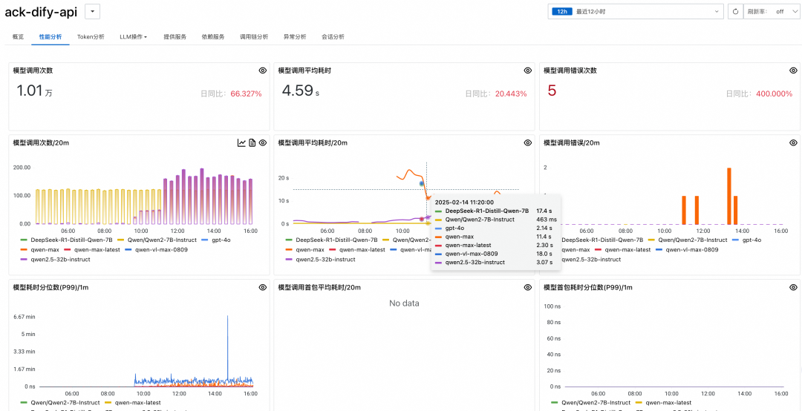The width and height of the screenshot is (802, 411).
Task: Expand the 最近12小时 time range selector
Action: [636, 11]
